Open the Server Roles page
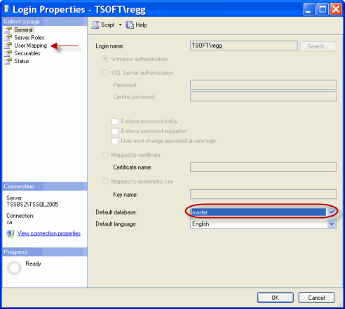This screenshot has height=309, width=345. (29, 38)
